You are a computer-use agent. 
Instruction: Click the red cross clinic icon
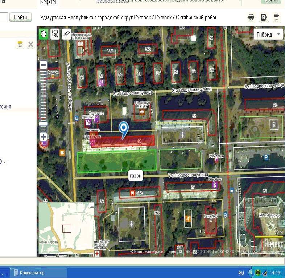pyautogui.click(x=97, y=254)
